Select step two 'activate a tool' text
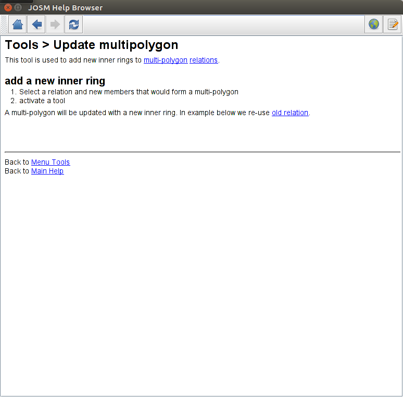This screenshot has width=403, height=397. pyautogui.click(x=42, y=101)
